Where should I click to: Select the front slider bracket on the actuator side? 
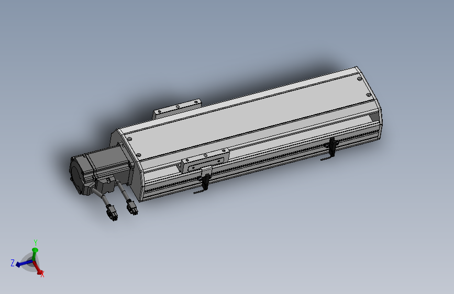(205, 161)
